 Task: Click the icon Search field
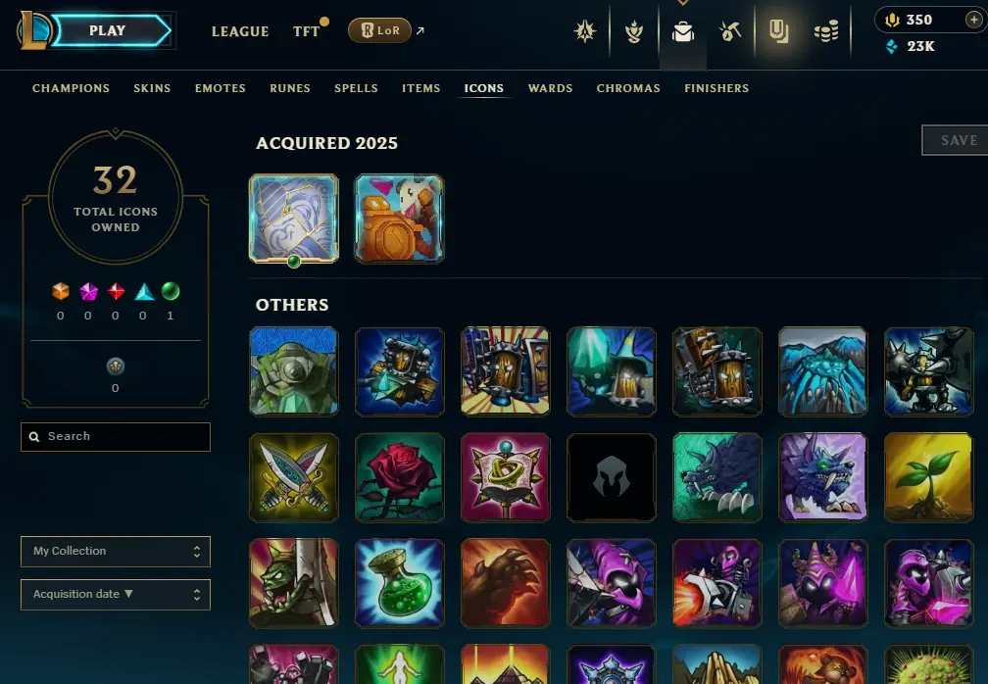pos(116,436)
